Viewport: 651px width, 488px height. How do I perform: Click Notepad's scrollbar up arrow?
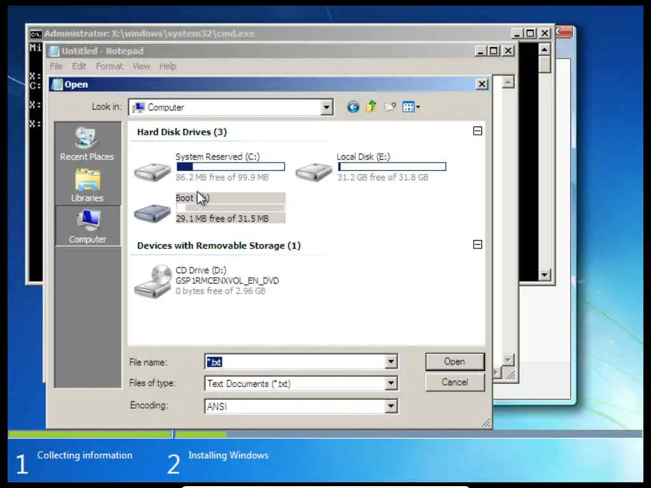coord(508,82)
